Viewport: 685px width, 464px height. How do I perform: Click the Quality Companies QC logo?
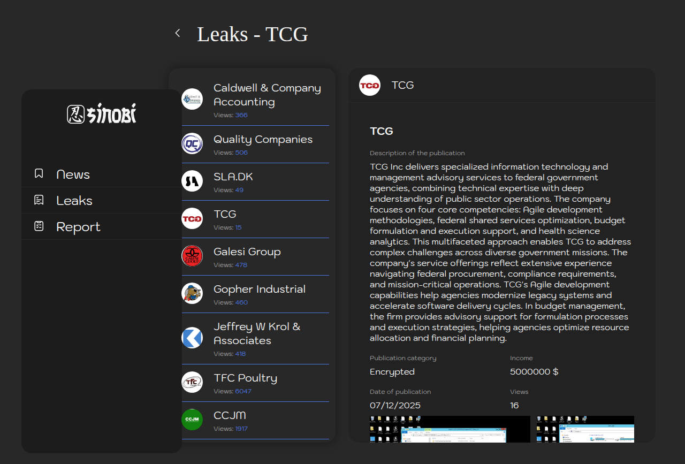(192, 143)
